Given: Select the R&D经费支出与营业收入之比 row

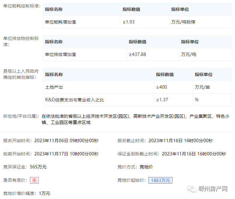Looking at the screenshot, I should click(75, 100).
